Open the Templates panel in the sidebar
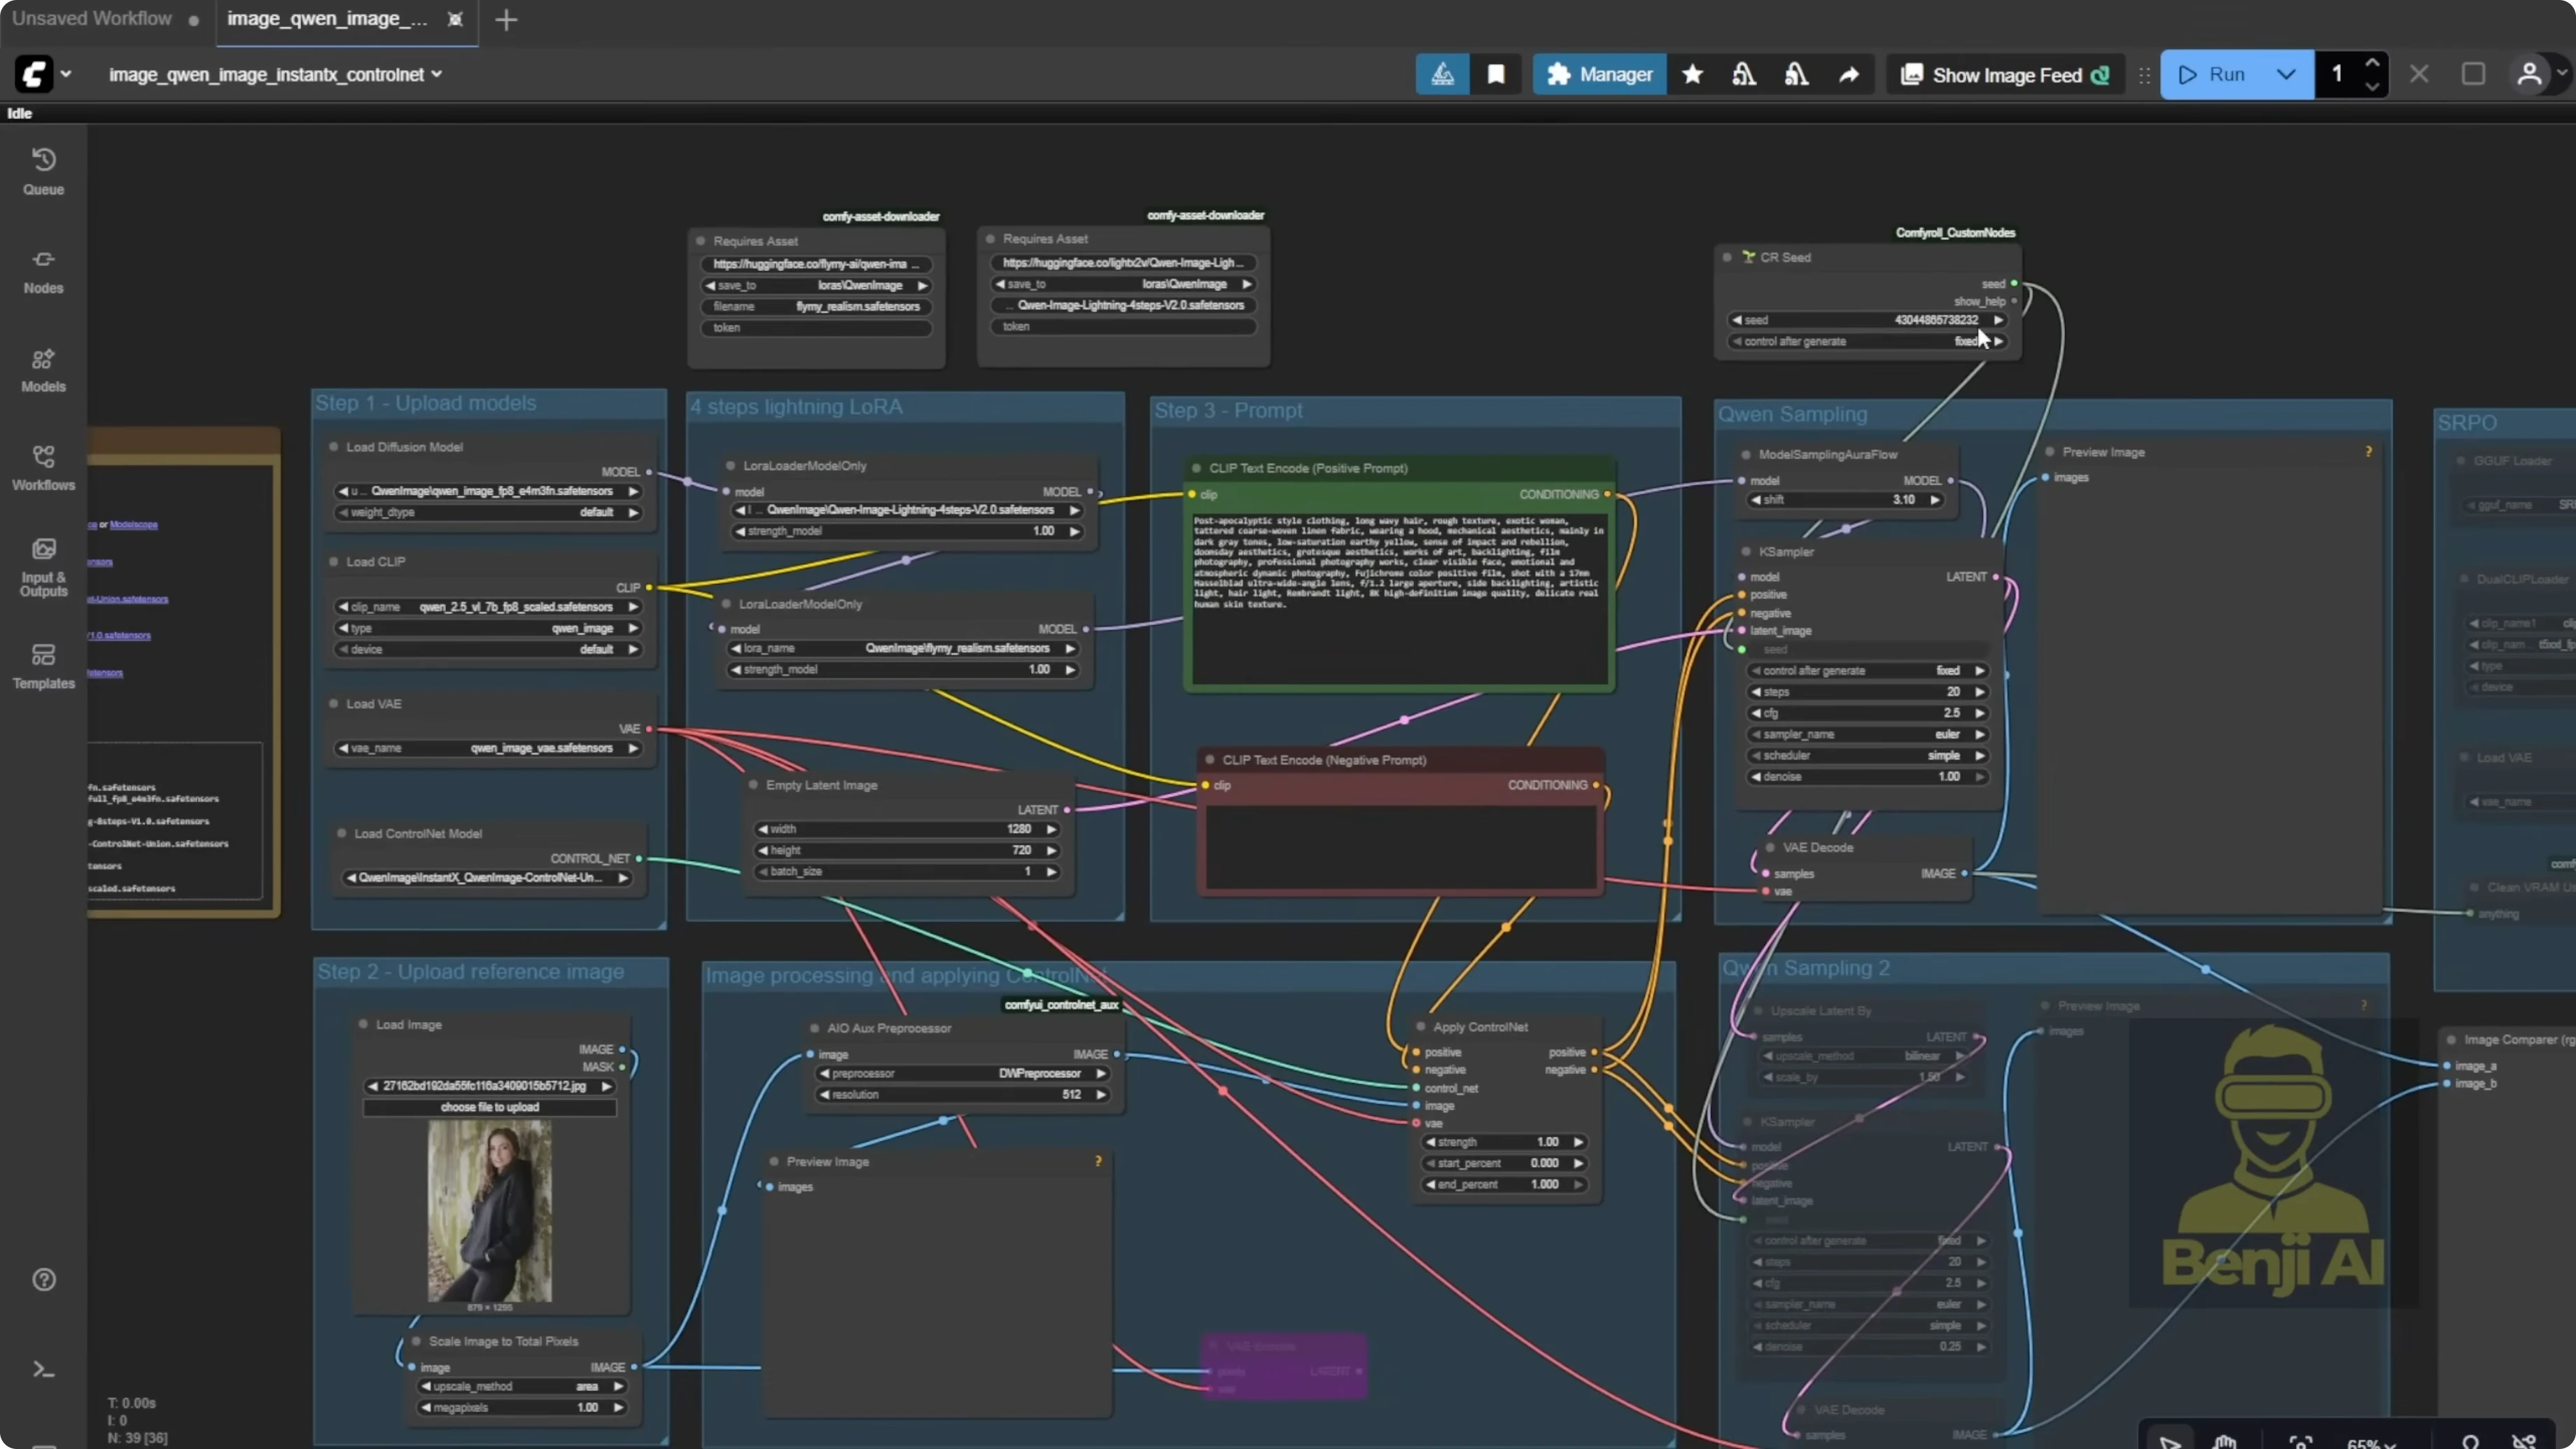The width and height of the screenshot is (2576, 1449). [x=43, y=664]
